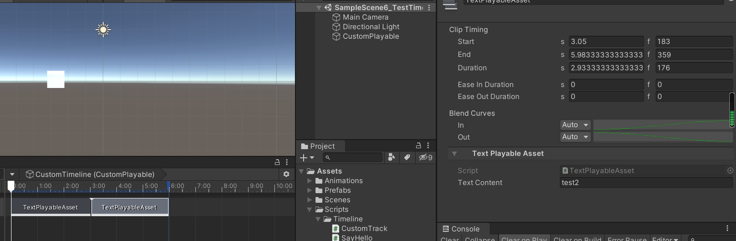
Task: Click Start seconds field 3.05
Action: click(x=606, y=42)
